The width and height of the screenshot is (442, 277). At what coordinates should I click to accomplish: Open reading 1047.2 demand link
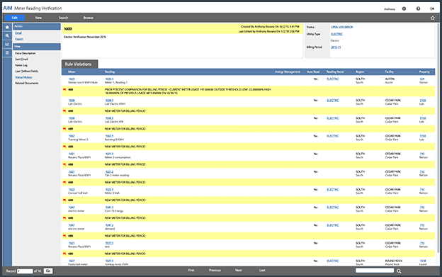coord(109,225)
